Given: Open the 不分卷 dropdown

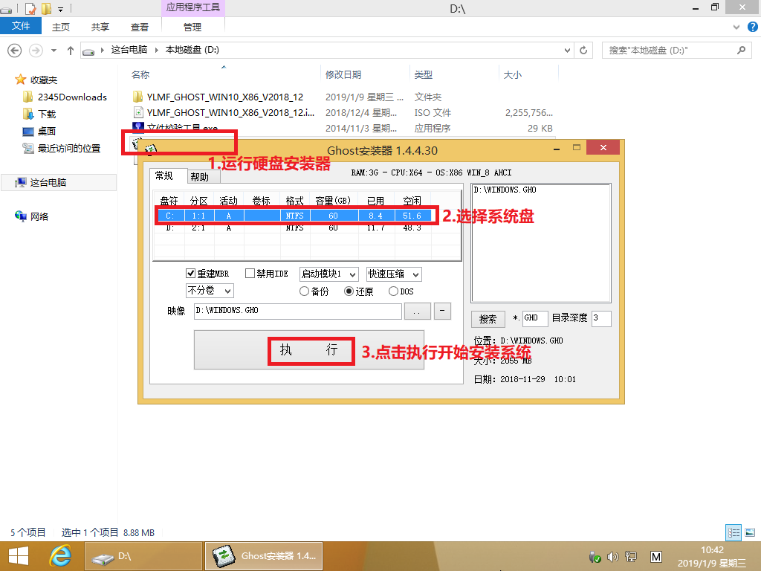Looking at the screenshot, I should [x=210, y=291].
